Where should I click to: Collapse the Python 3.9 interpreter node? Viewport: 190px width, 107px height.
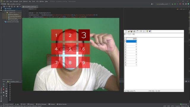pyautogui.click(x=5, y=12)
